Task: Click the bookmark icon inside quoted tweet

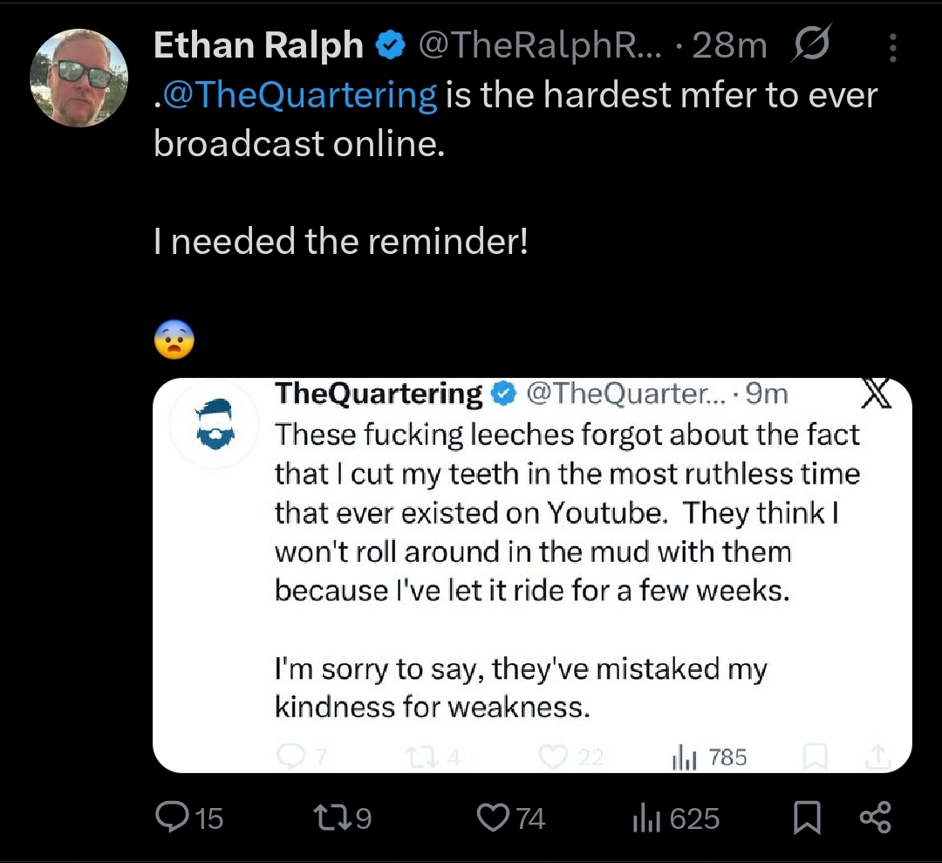Action: [816, 757]
